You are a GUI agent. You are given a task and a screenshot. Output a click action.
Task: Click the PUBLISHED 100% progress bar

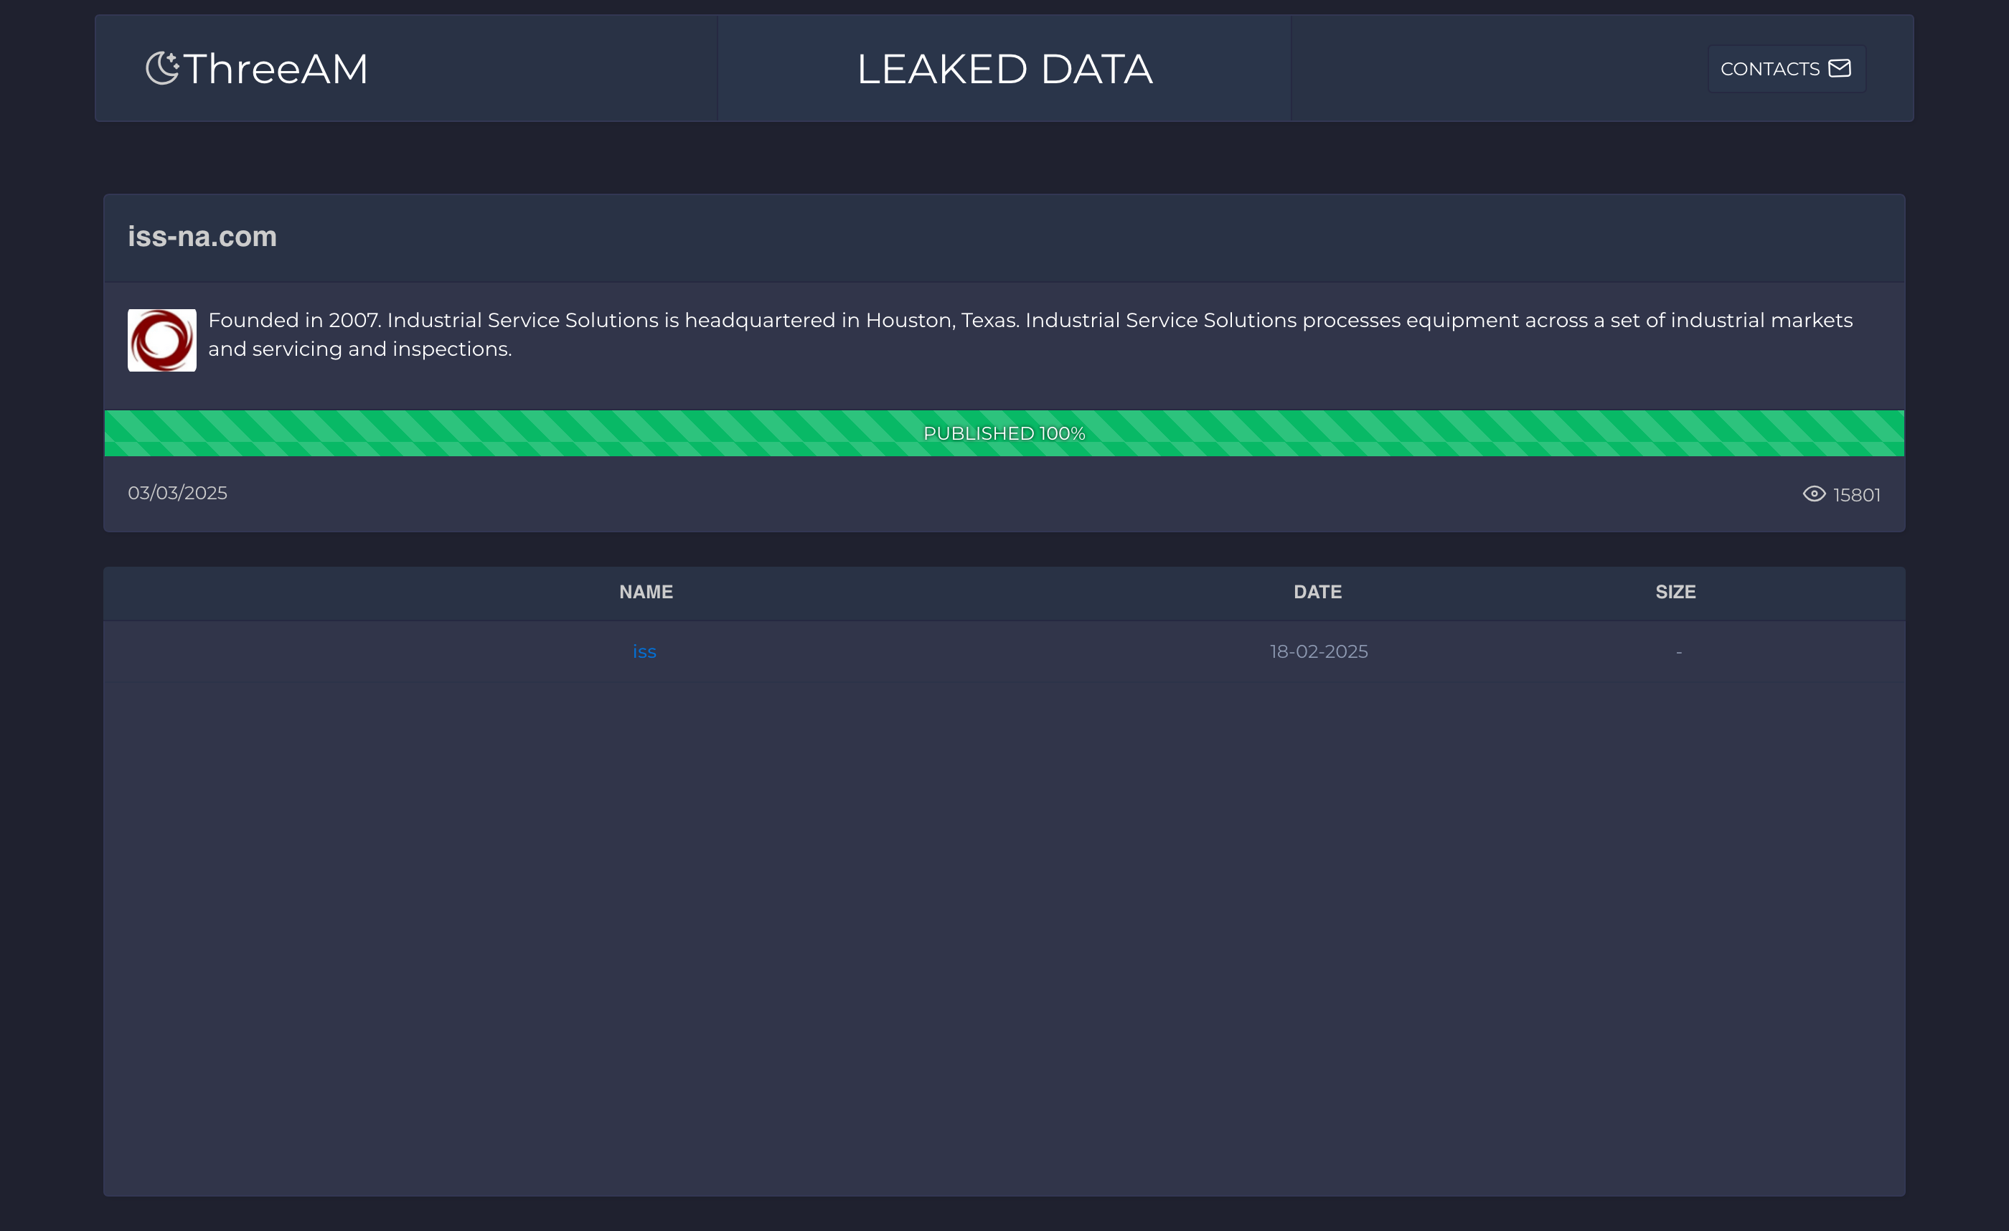click(1004, 433)
